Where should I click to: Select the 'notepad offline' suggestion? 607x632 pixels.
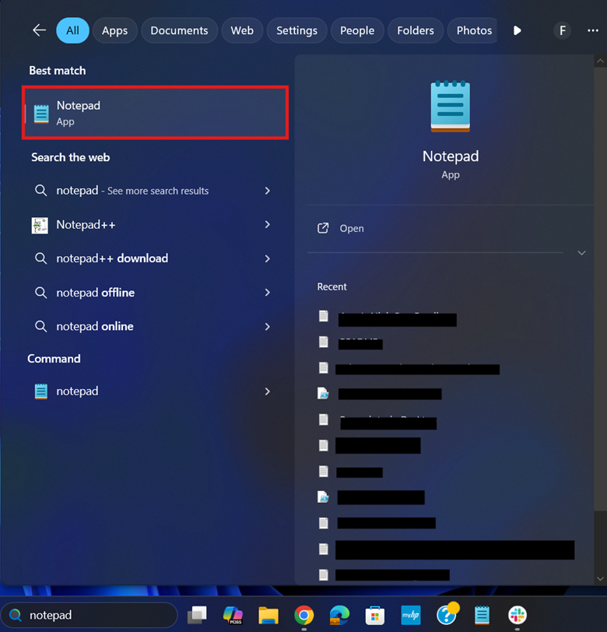tap(96, 293)
